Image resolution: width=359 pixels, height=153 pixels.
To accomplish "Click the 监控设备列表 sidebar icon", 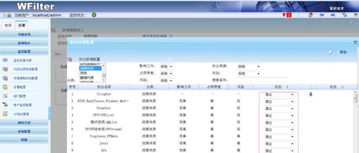I will [x=5, y=60].
